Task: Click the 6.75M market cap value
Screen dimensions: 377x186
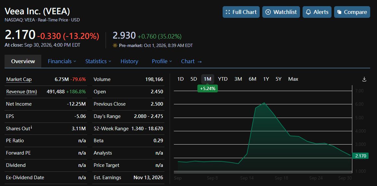Action: coord(61,79)
